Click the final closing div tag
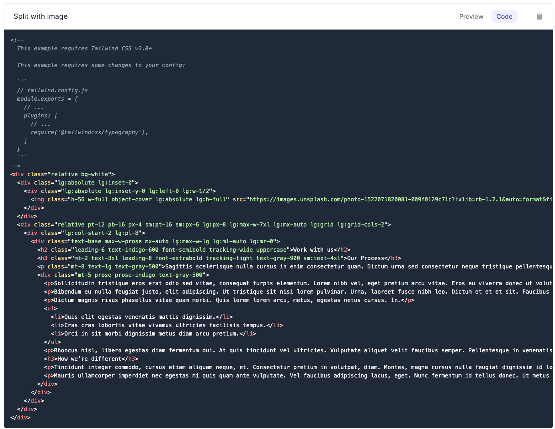555x429 pixels. pos(20,417)
